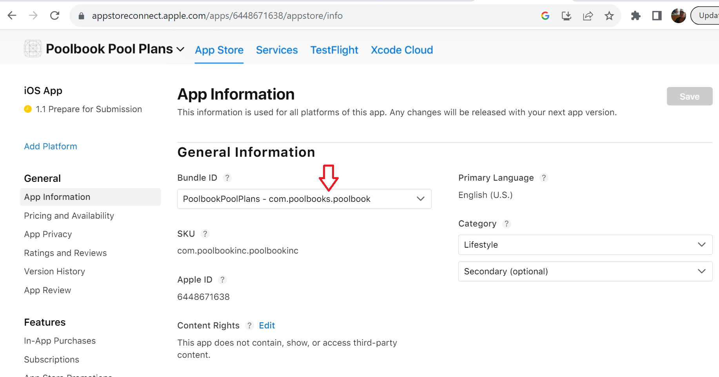Open 1.1 Prepare for Submission version
Image resolution: width=719 pixels, height=377 pixels.
click(x=89, y=109)
